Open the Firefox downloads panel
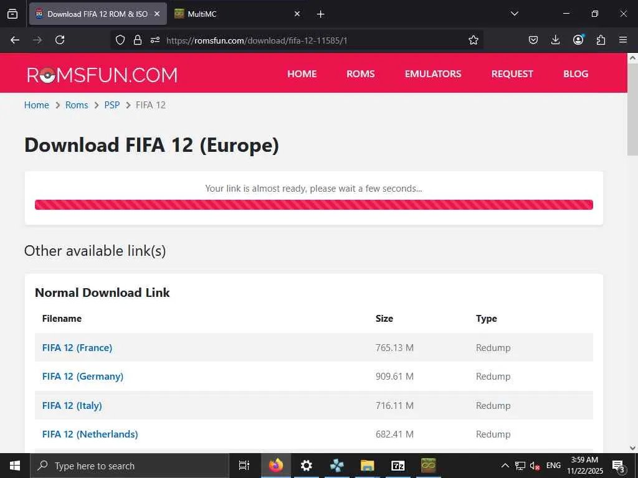This screenshot has height=478, width=638. pos(555,40)
